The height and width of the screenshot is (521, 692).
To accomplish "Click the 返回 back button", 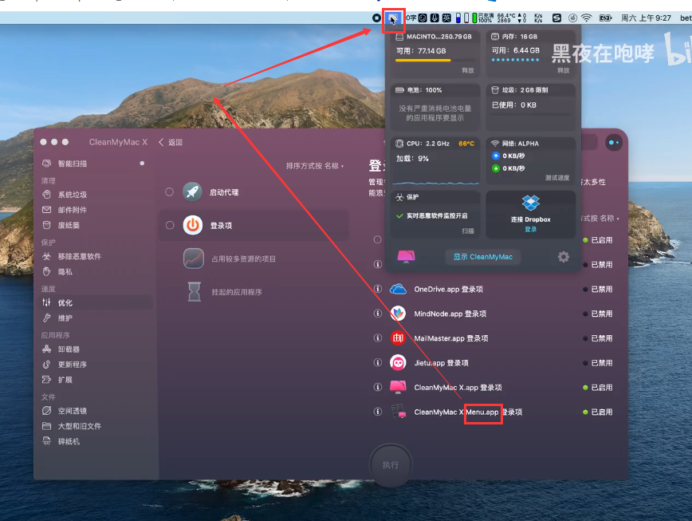I will (171, 142).
